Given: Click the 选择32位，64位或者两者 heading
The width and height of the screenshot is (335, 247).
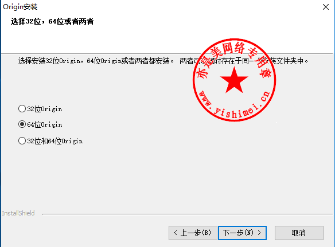Looking at the screenshot, I should pyautogui.click(x=52, y=21).
